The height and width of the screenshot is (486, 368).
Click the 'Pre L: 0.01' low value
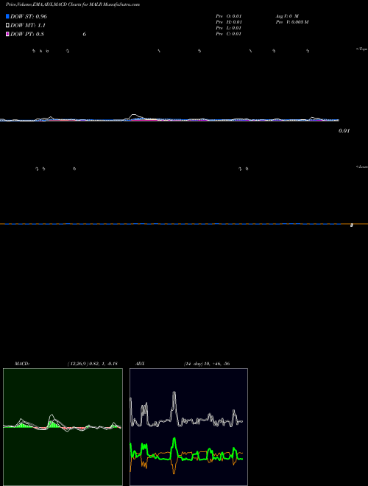229,28
